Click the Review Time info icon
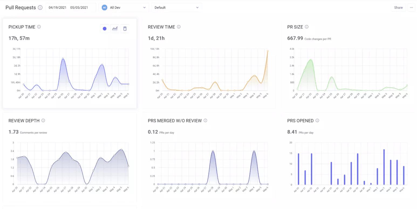The width and height of the screenshot is (417, 209). pyautogui.click(x=179, y=27)
